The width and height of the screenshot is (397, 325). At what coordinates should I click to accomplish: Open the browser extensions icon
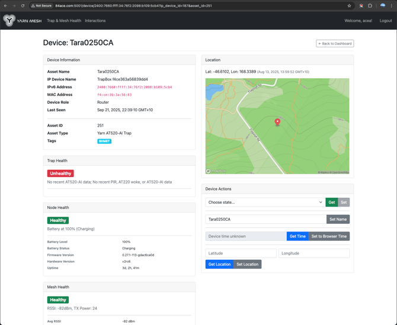[370, 6]
